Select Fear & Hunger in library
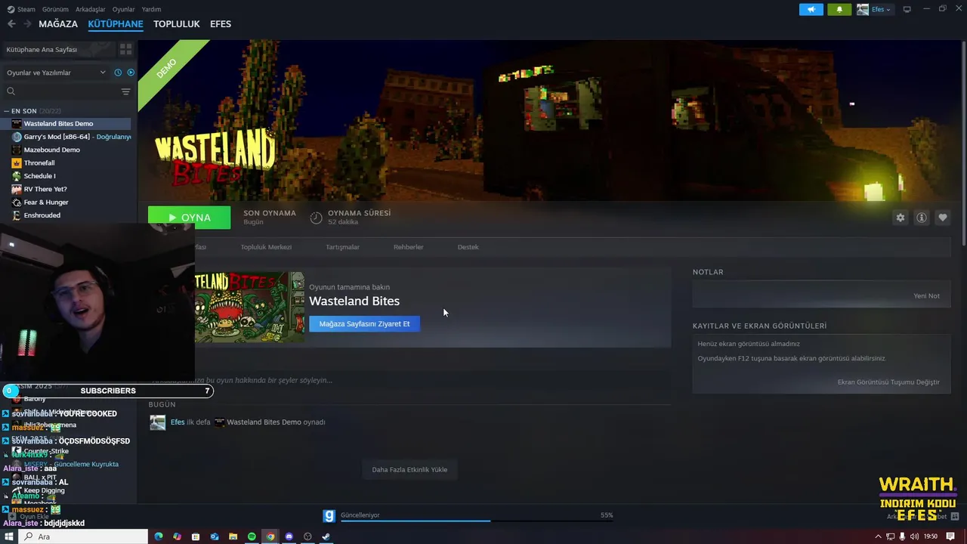Viewport: 967px width, 544px height. [66, 202]
